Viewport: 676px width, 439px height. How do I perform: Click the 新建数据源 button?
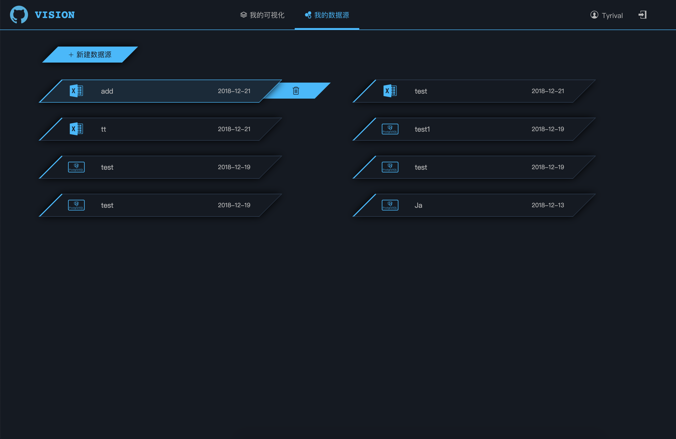[x=90, y=55]
